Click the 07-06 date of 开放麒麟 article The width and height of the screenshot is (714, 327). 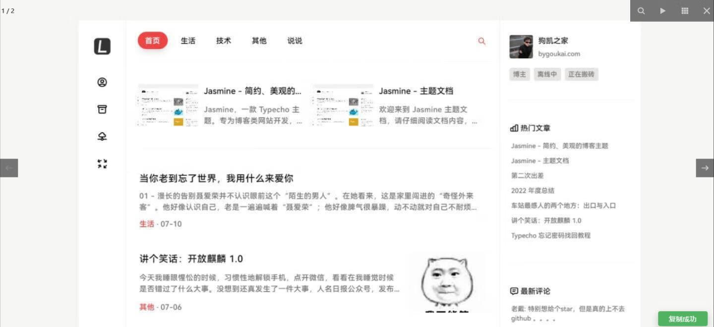point(171,307)
